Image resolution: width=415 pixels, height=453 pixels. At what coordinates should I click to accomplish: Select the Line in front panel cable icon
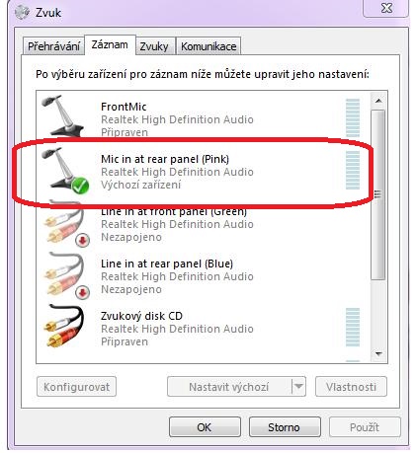[x=64, y=224]
